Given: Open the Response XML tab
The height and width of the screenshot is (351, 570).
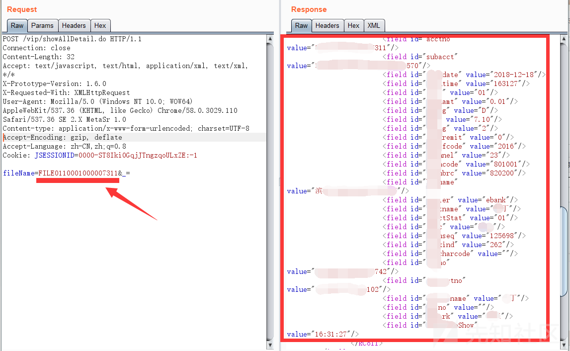Looking at the screenshot, I should [x=374, y=25].
